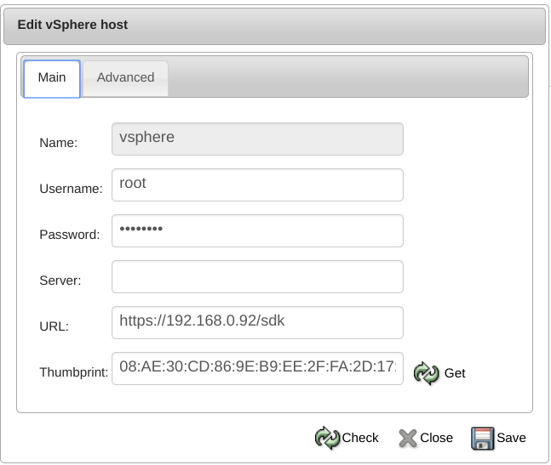This screenshot has width=551, height=465.
Task: Click the Check connection arrows icon
Action: pyautogui.click(x=327, y=438)
